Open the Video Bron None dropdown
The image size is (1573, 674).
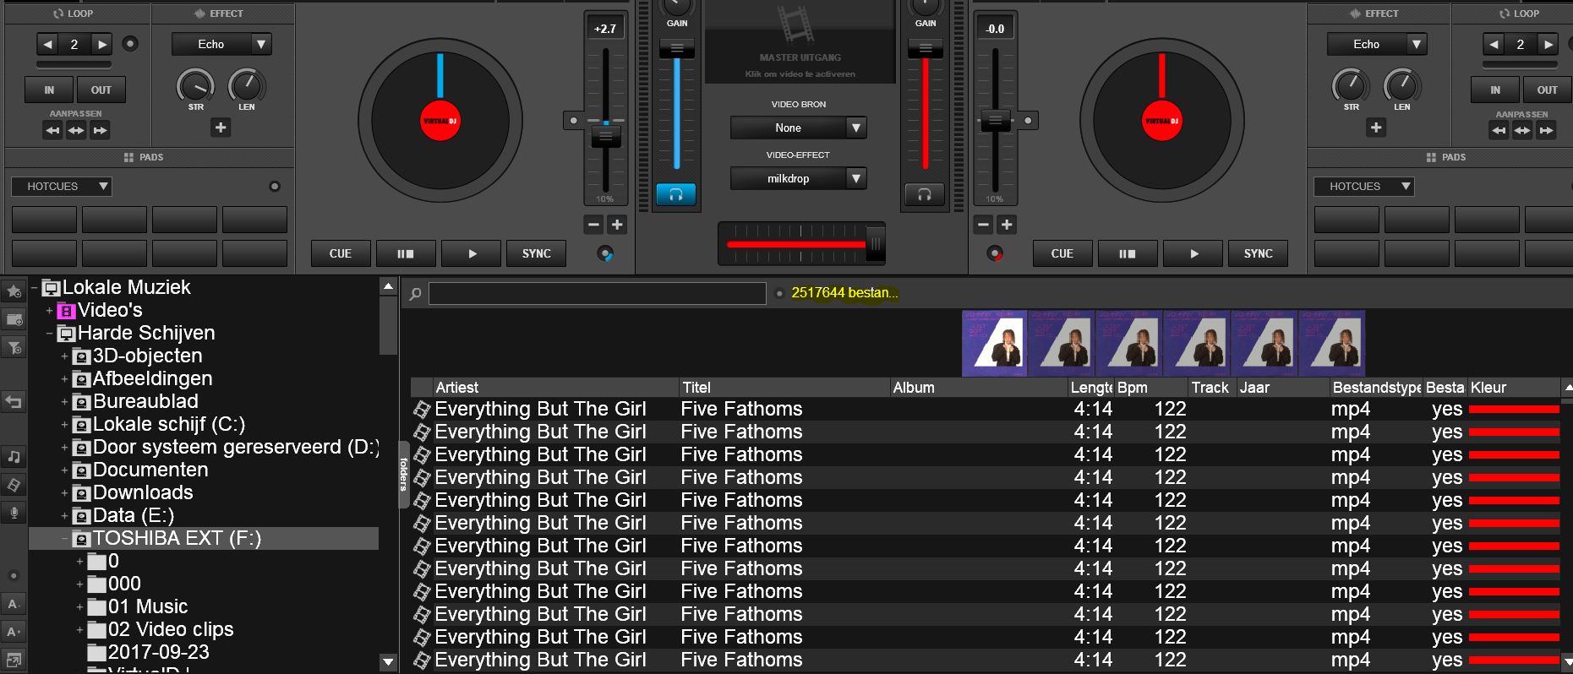799,128
